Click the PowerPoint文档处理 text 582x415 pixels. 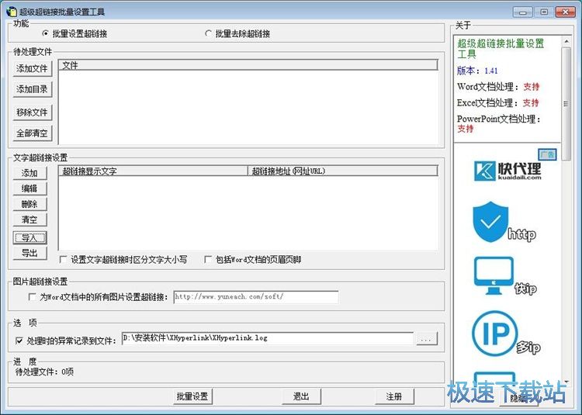[498, 119]
